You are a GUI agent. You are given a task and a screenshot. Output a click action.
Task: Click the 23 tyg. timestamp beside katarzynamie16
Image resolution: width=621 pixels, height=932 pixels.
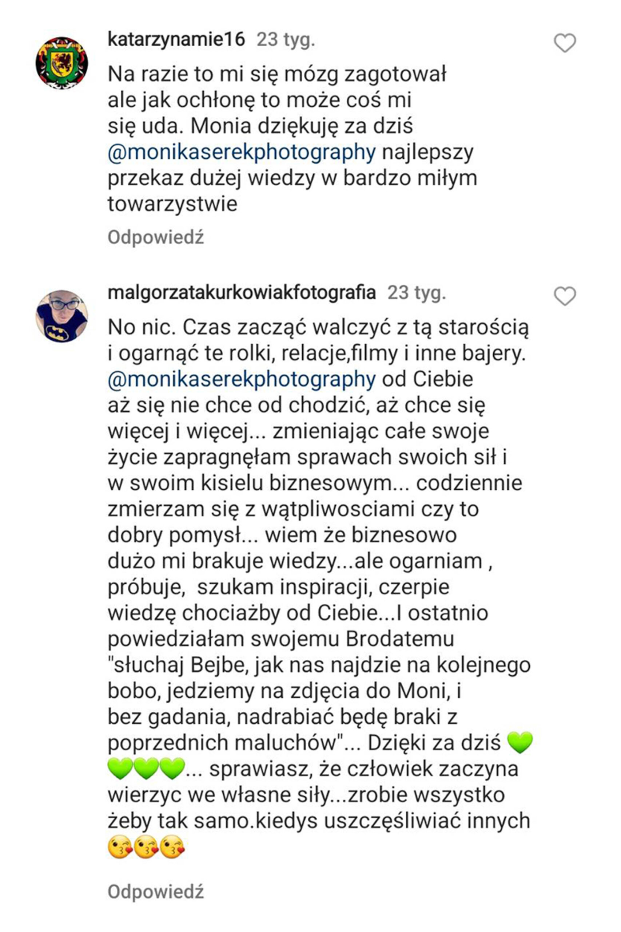tap(286, 40)
